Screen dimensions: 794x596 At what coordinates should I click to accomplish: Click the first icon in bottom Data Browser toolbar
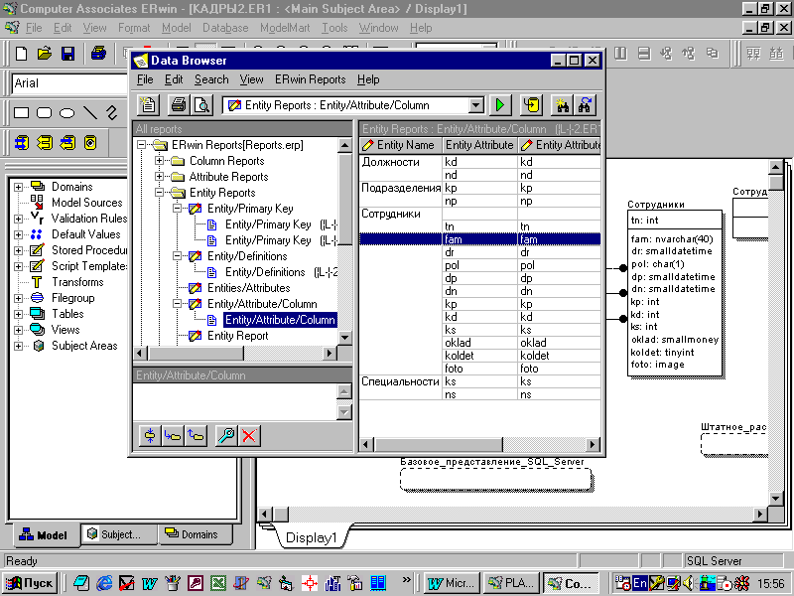150,435
